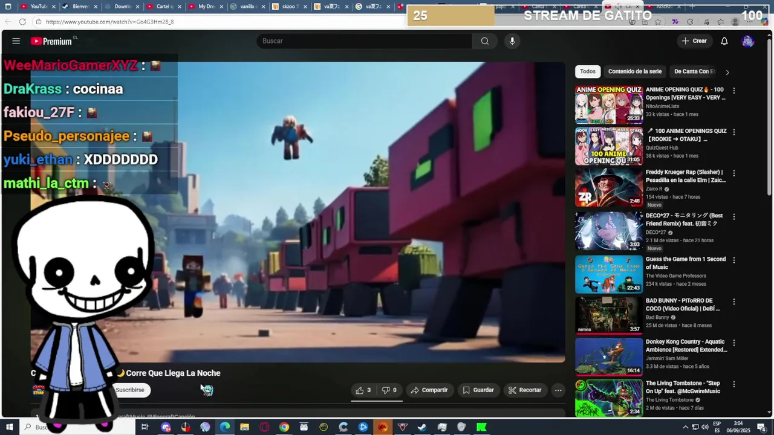Open Task View on taskbar

click(x=145, y=427)
